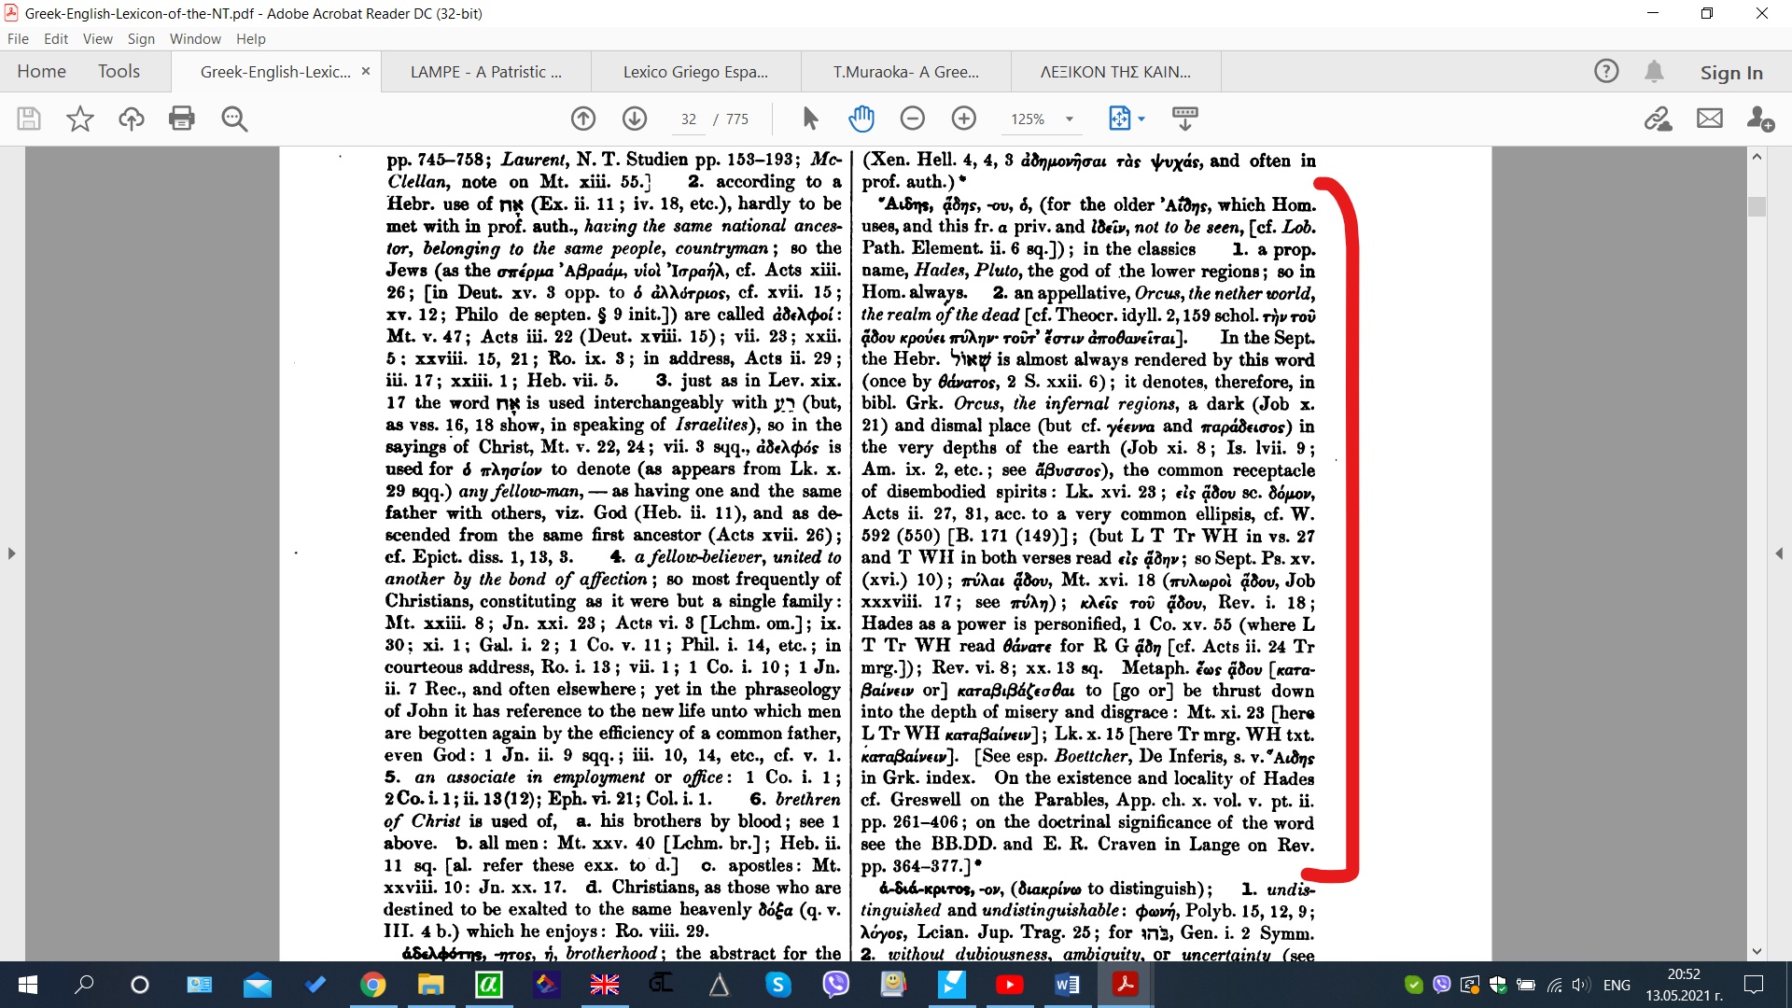The height and width of the screenshot is (1008, 1792).
Task: Expand the left navigation pane arrow
Action: [11, 553]
